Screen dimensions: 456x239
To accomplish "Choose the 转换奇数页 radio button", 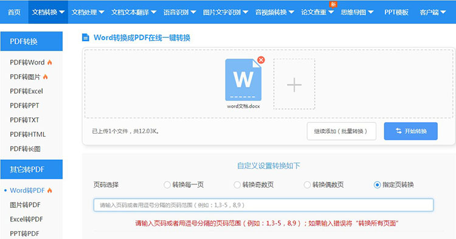I will tap(237, 185).
